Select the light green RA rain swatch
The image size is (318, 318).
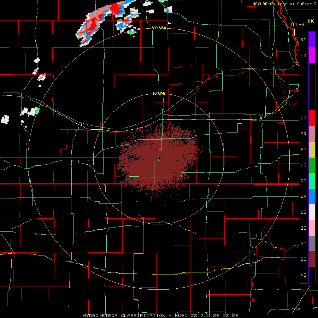pos(312,181)
